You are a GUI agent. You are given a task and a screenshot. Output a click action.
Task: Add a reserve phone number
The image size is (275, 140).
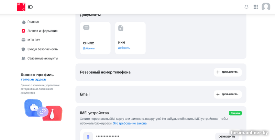pos(228,72)
